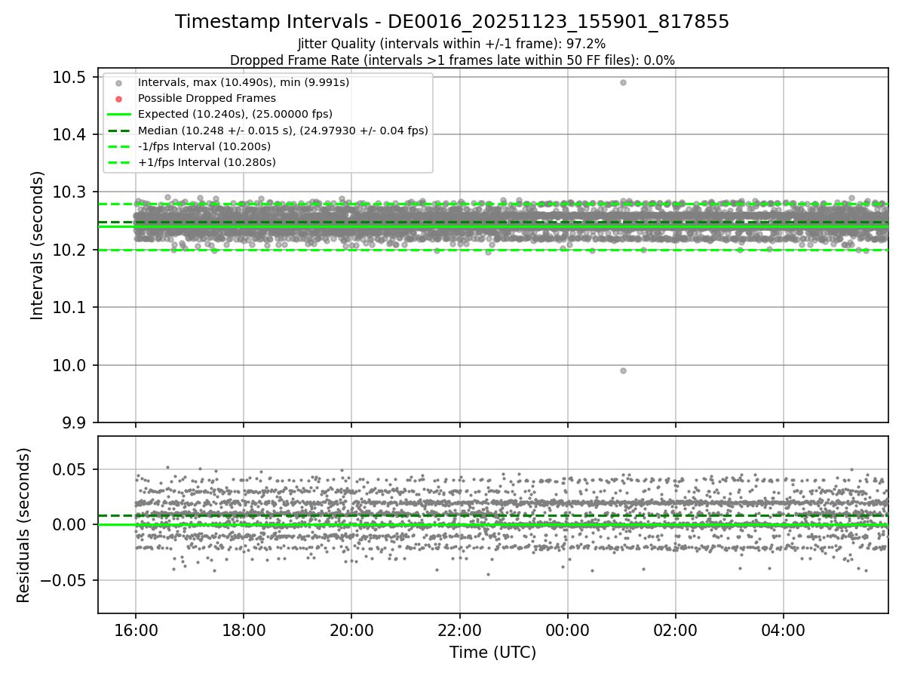Click the −0.05 residuals tick label
Screen dimensions: 905x679
tap(64, 580)
